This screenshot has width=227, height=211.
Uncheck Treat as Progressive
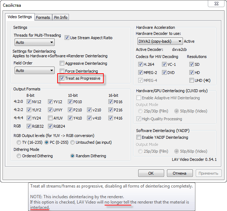pyautogui.click(x=62, y=78)
